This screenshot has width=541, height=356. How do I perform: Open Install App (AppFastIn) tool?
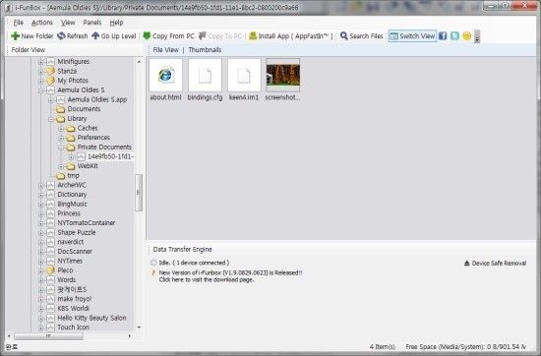[291, 35]
